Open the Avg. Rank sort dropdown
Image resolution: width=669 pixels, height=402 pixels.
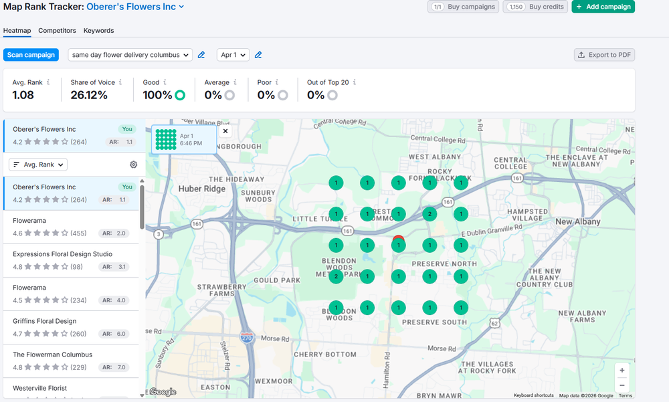tap(38, 165)
